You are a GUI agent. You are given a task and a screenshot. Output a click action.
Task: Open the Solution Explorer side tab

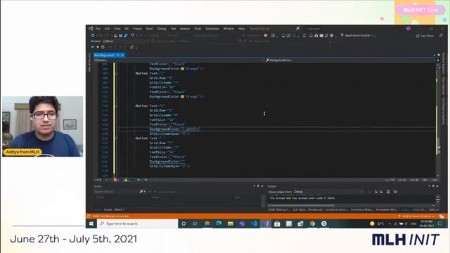[x=444, y=63]
